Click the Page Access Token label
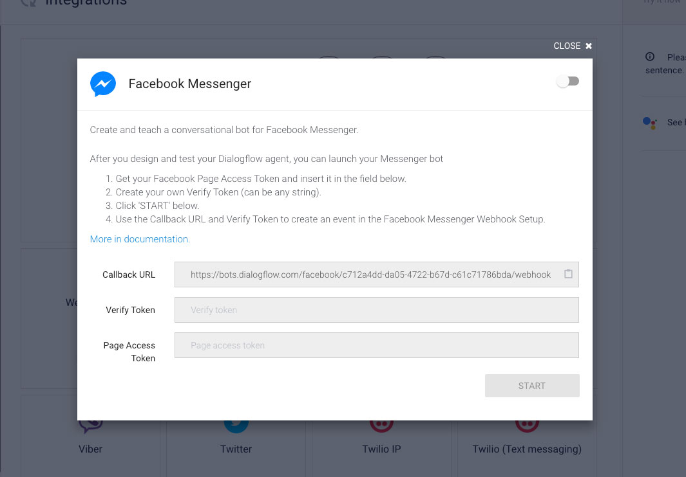Screen dimensions: 686x477 (129, 352)
